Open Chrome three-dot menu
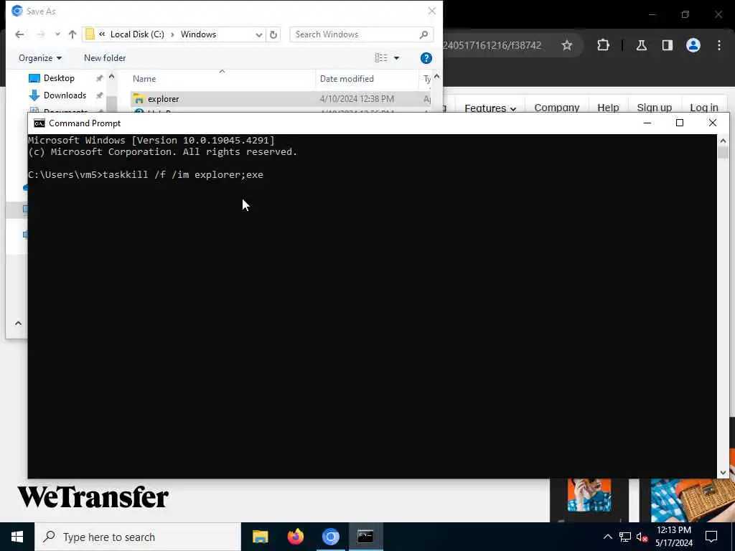The image size is (735, 551). pyautogui.click(x=719, y=45)
